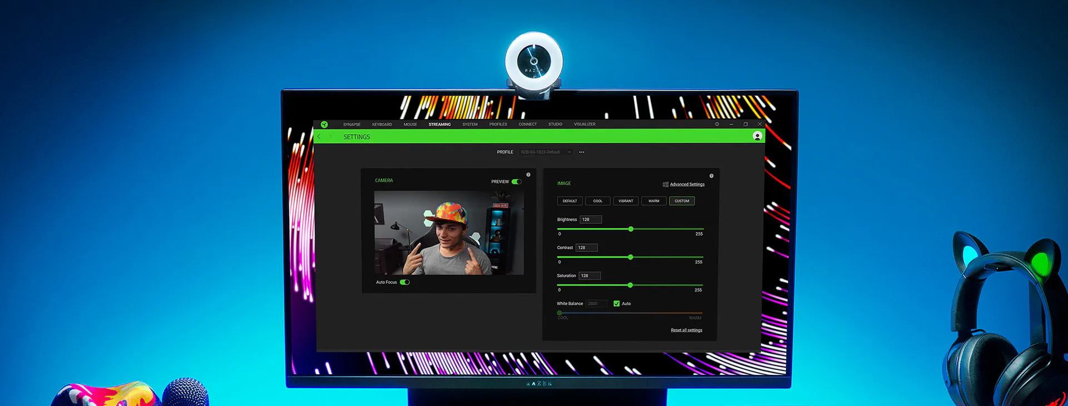Open the settings gear in title bar
Viewport: 1068px width, 406px height.
pyautogui.click(x=717, y=124)
